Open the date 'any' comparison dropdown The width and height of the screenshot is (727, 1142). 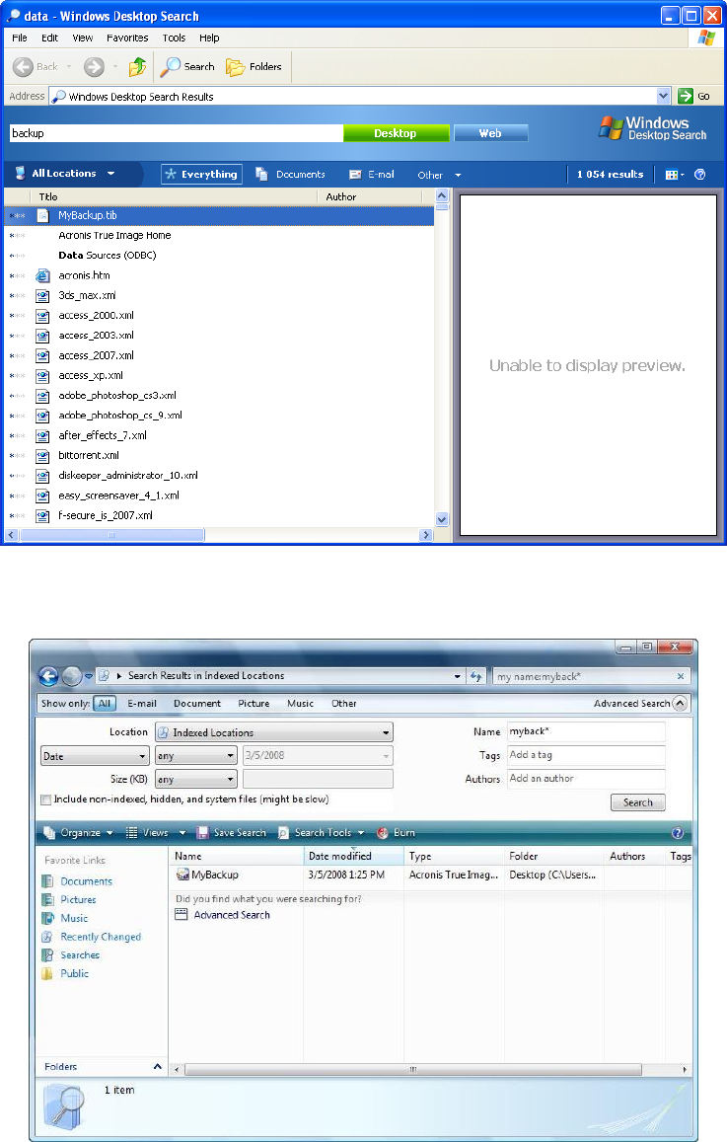click(195, 756)
